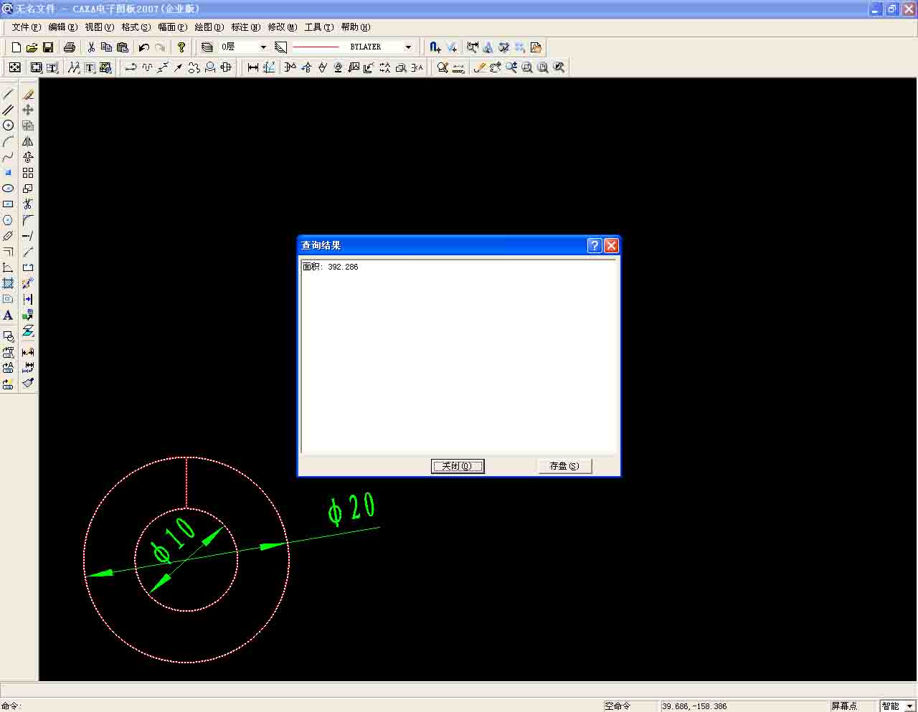
Task: Select the Text tool letter A
Action: (x=8, y=315)
